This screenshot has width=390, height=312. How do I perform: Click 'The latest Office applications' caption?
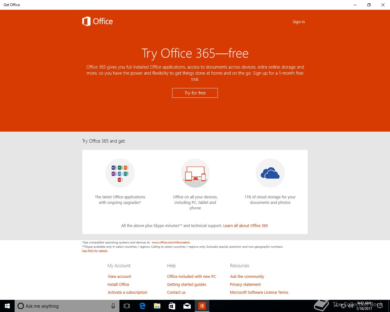(x=120, y=200)
